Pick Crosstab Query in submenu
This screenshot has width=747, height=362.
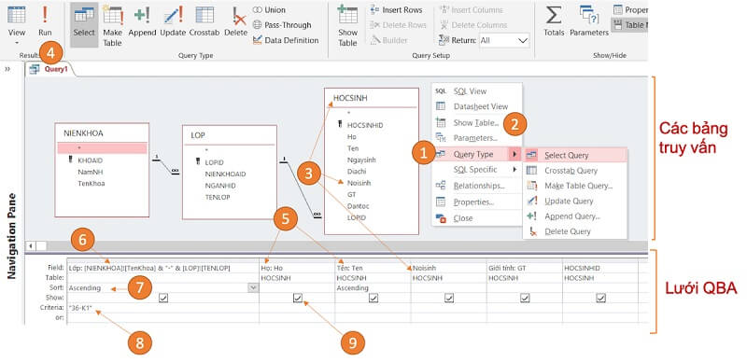pyautogui.click(x=575, y=171)
